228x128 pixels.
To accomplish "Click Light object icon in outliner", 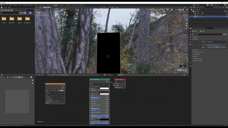I will coord(195,15).
